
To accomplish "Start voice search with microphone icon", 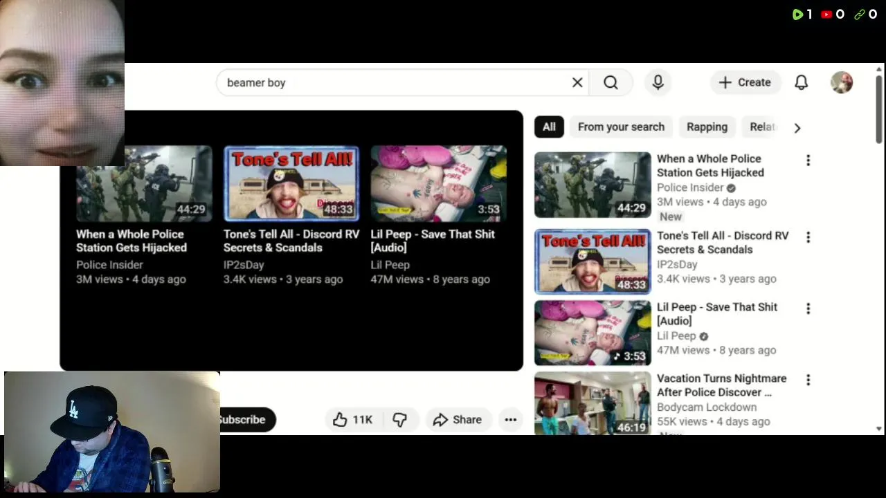I will (658, 82).
